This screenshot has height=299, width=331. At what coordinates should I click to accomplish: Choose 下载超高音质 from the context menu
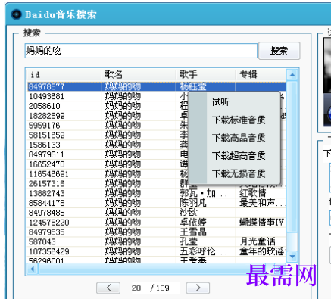coord(239,156)
